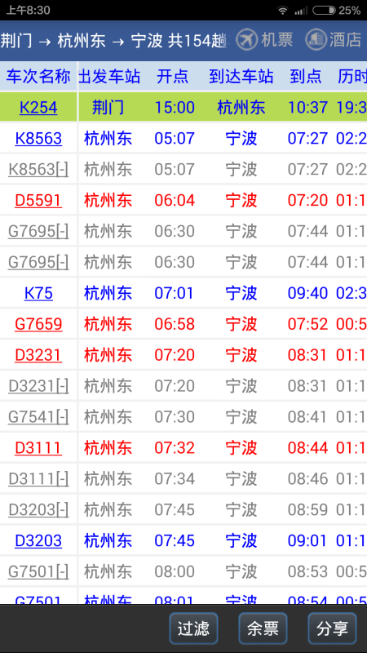The height and width of the screenshot is (653, 367).
Task: Select 杭州东 departure in K75 row
Action: tap(108, 293)
